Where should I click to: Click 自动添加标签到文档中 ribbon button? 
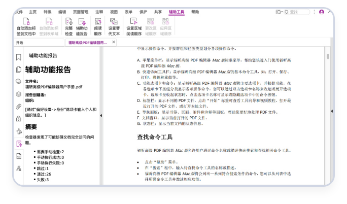click(x=26, y=27)
